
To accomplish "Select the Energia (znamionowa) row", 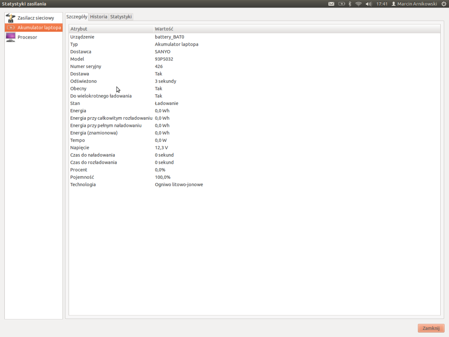I will coord(254,133).
